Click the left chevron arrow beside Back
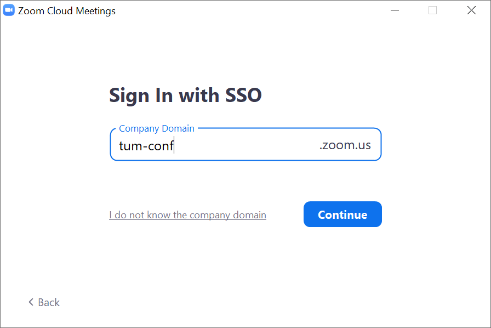The width and height of the screenshot is (491, 328). 31,302
